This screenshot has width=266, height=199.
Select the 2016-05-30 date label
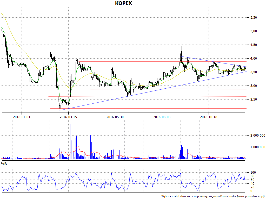pos(115,117)
